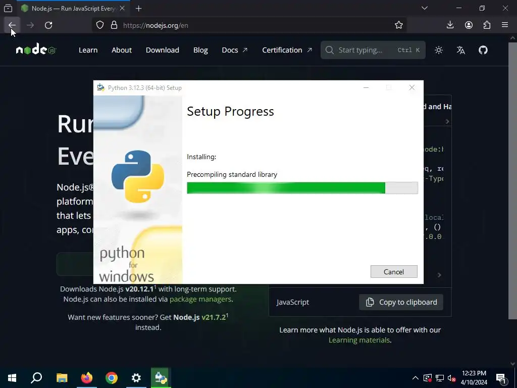Open the Docs external link
Screen dimensions: 517x388
click(x=235, y=50)
